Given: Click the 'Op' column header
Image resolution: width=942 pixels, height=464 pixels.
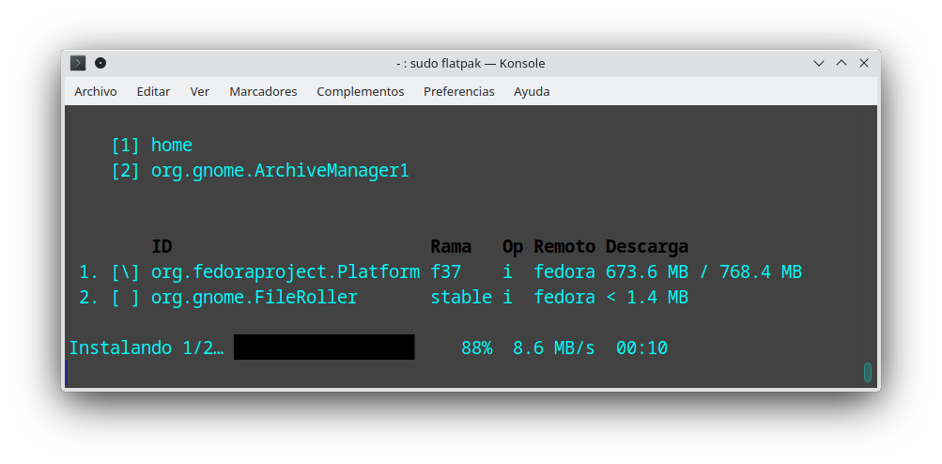Looking at the screenshot, I should (513, 247).
